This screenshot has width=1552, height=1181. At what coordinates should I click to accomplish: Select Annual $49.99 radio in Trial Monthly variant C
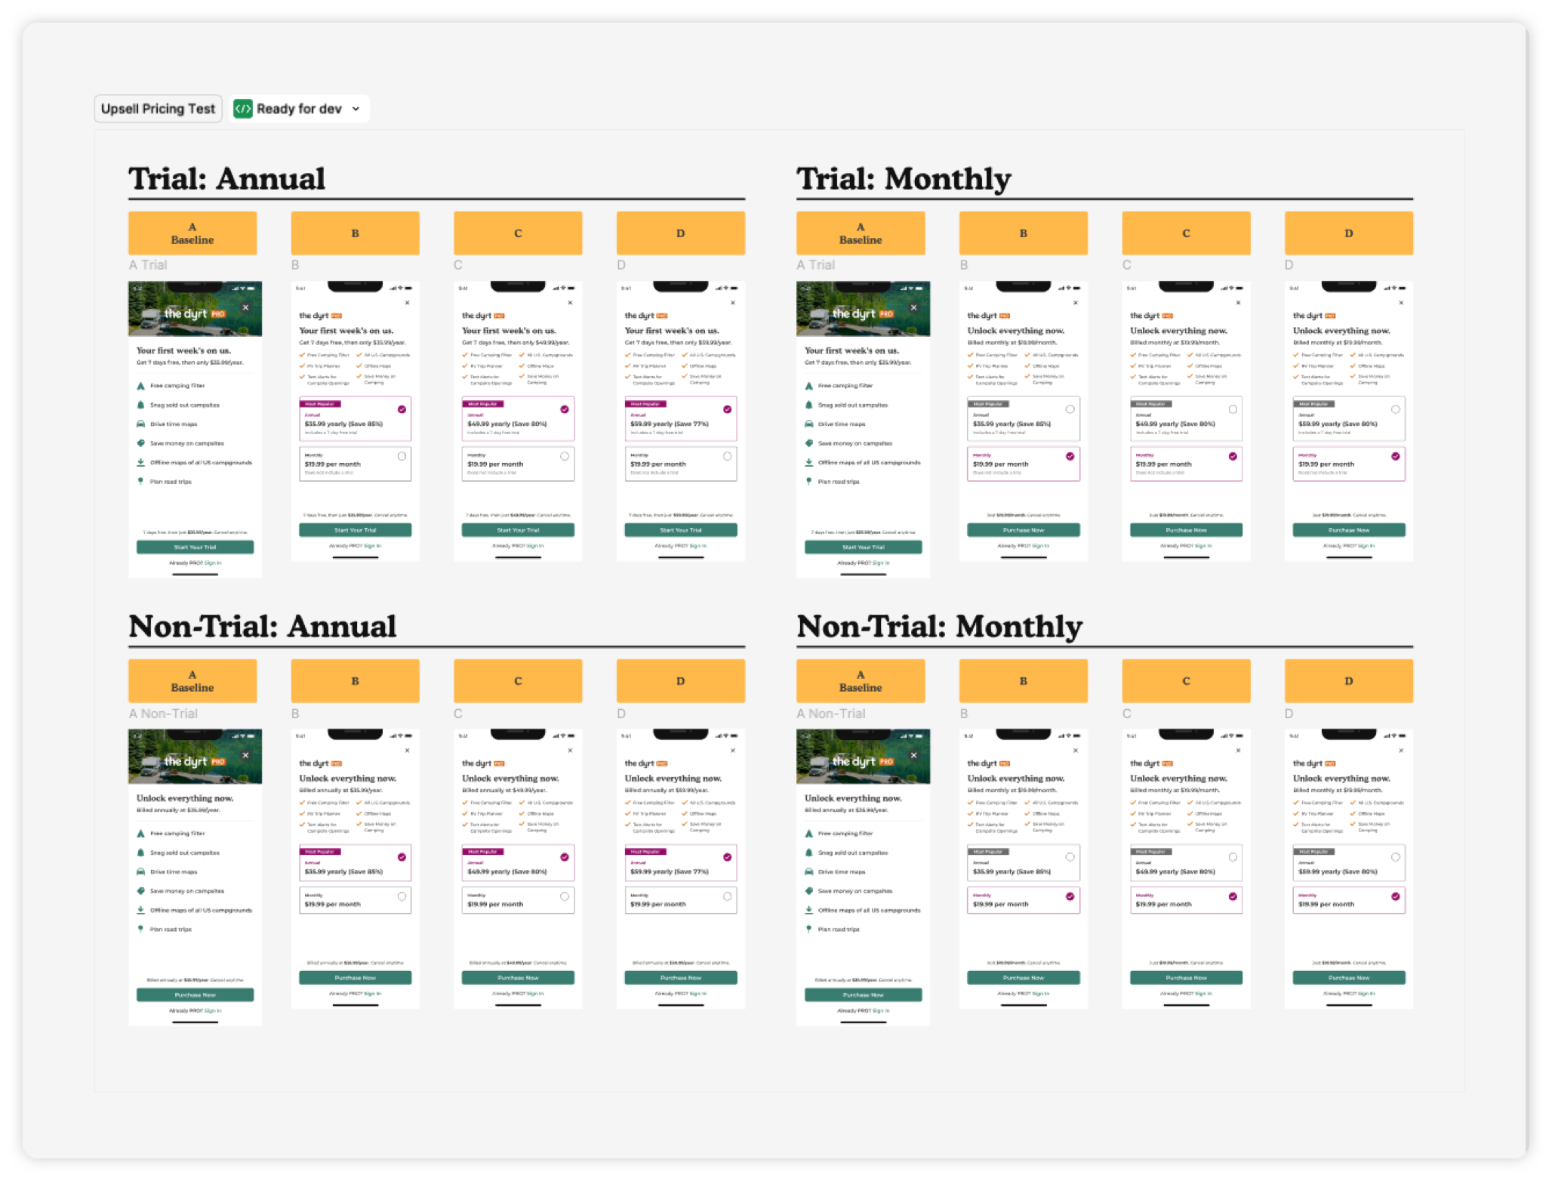(x=1233, y=409)
